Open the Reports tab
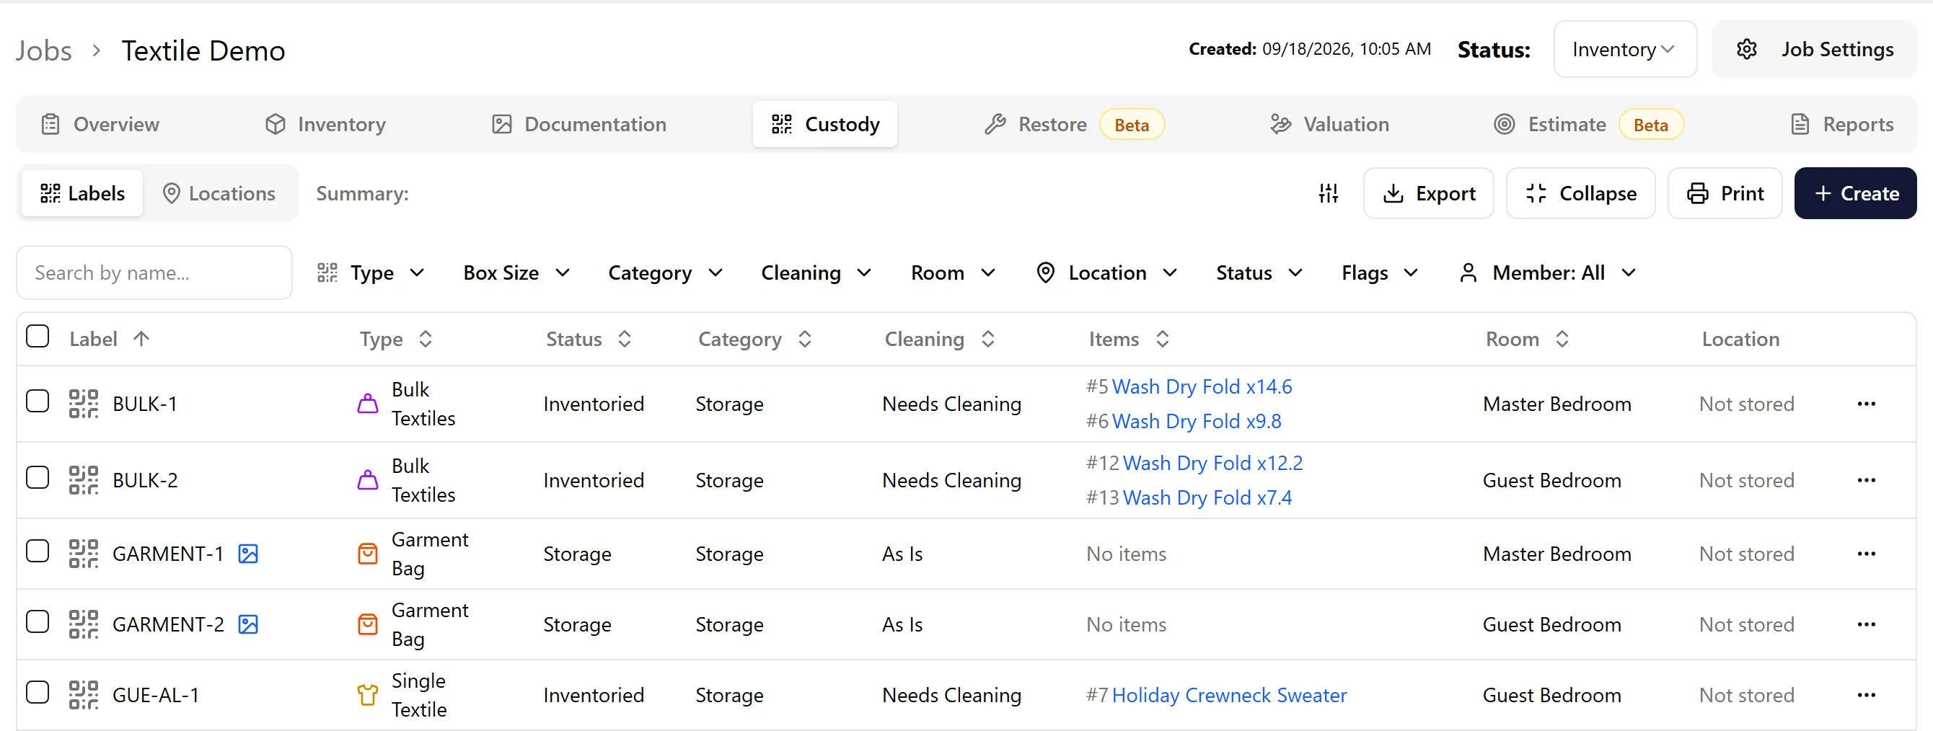This screenshot has height=731, width=1933. tap(1842, 125)
